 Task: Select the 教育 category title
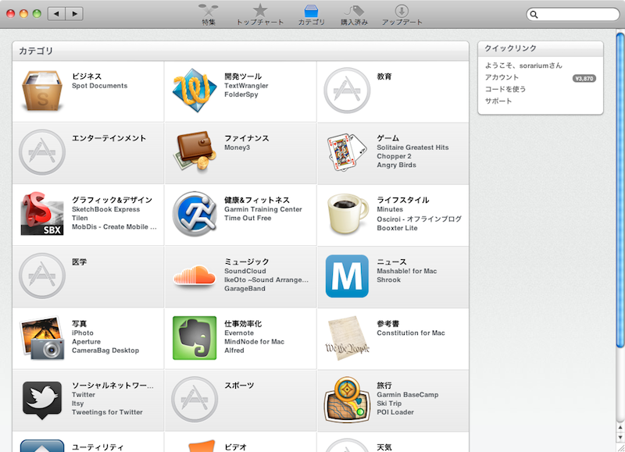click(x=384, y=76)
